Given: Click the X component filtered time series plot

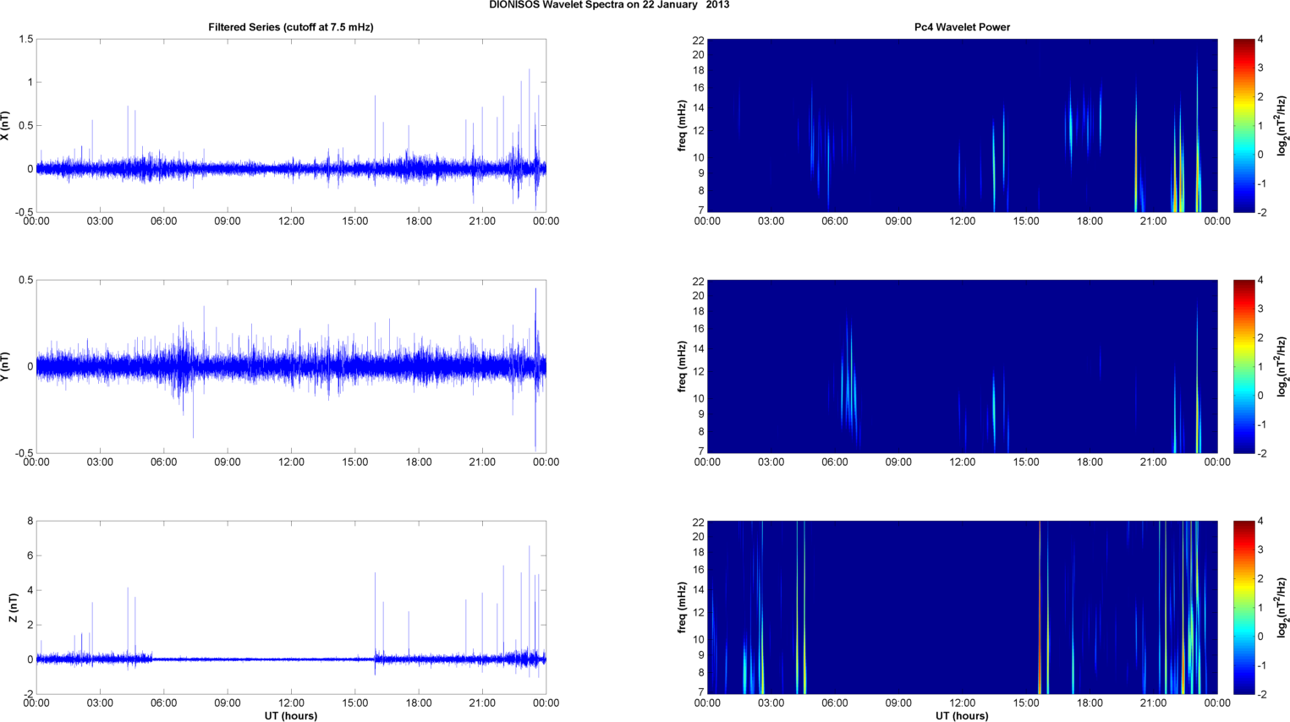Looking at the screenshot, I should [291, 126].
